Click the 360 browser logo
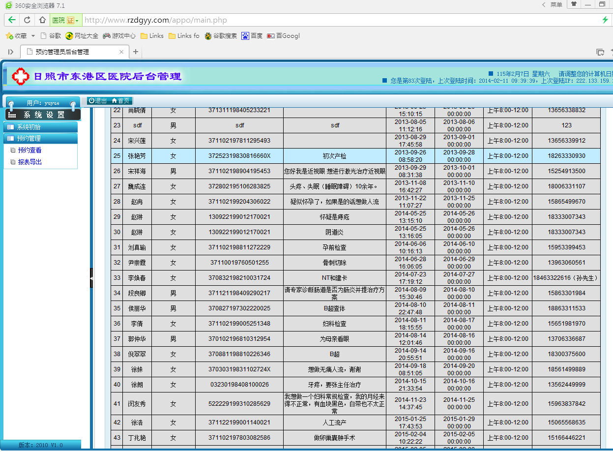This screenshot has width=613, height=452. (x=8, y=5)
